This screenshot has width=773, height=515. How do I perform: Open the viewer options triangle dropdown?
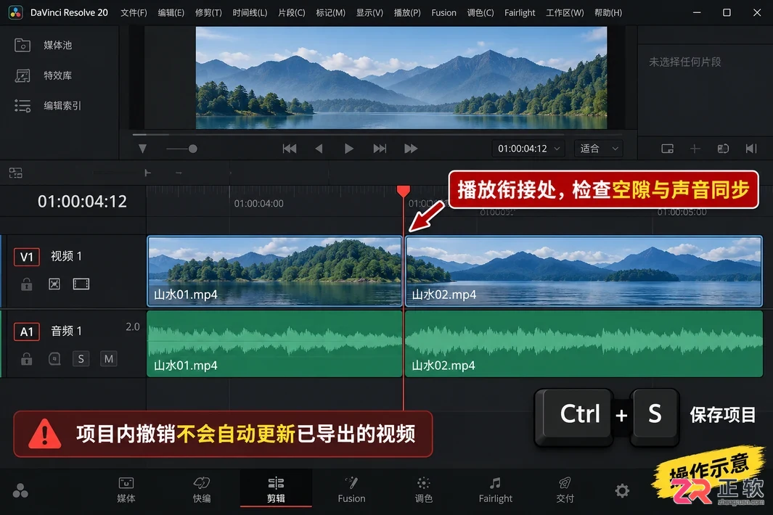[142, 149]
